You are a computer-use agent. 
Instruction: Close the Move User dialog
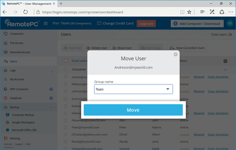click(x=176, y=54)
